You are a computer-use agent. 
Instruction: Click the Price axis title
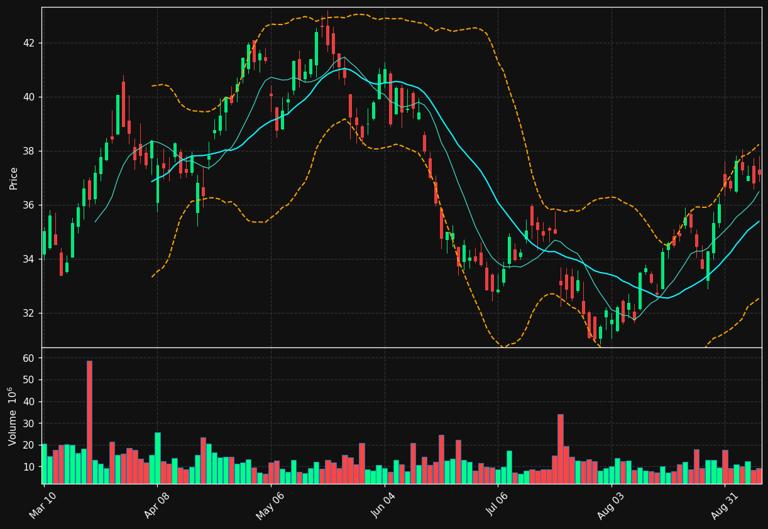pyautogui.click(x=14, y=178)
